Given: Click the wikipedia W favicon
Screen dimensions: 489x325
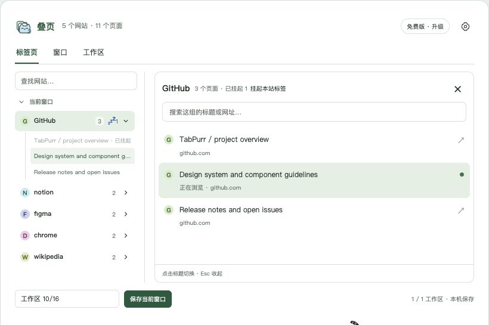Looking at the screenshot, I should coord(25,257).
